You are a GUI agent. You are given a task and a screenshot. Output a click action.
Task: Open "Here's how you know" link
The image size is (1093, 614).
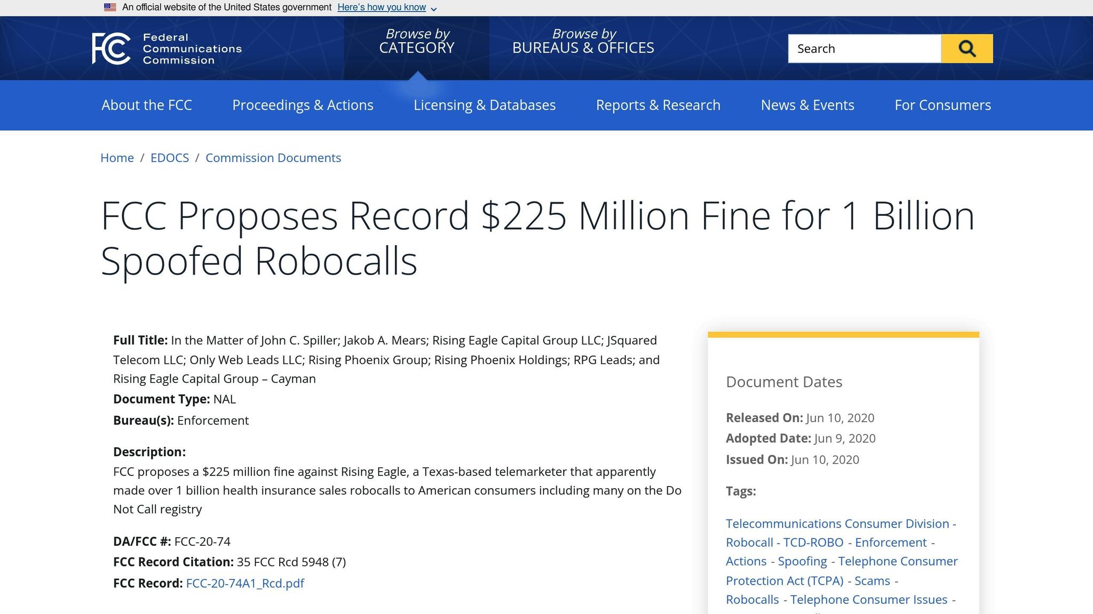click(382, 7)
